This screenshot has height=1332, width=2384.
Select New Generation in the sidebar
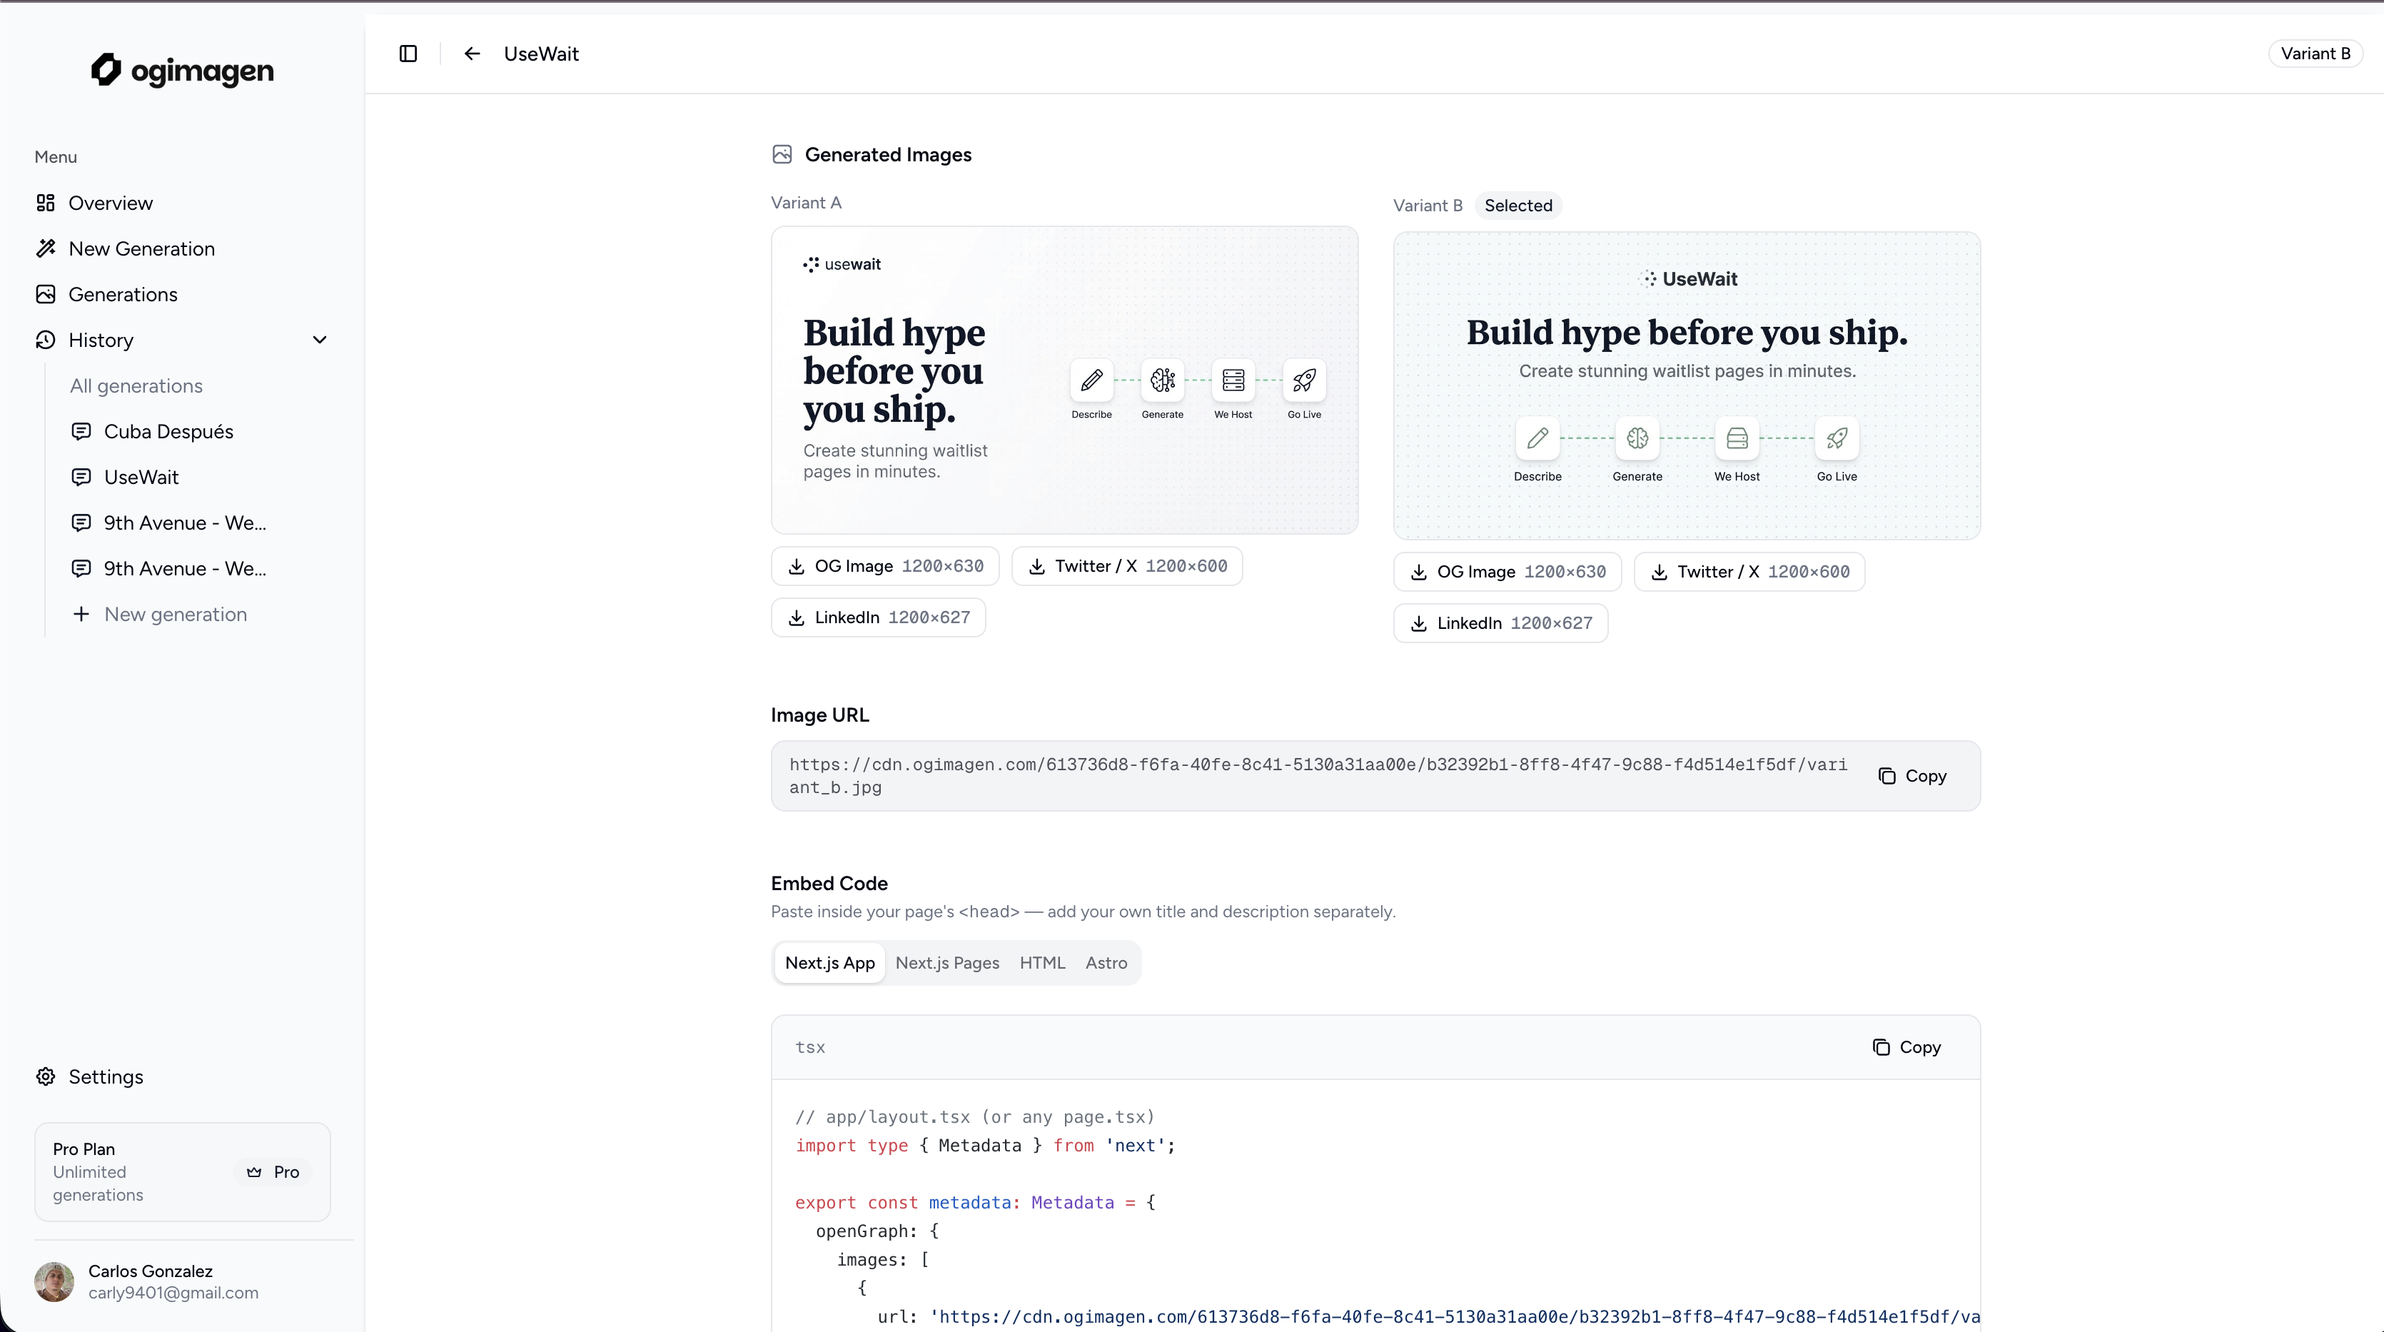pyautogui.click(x=141, y=248)
